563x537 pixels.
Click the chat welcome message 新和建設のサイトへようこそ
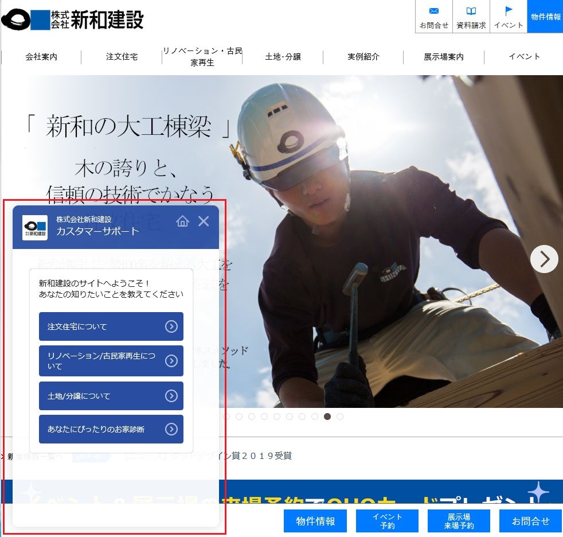pos(111,289)
